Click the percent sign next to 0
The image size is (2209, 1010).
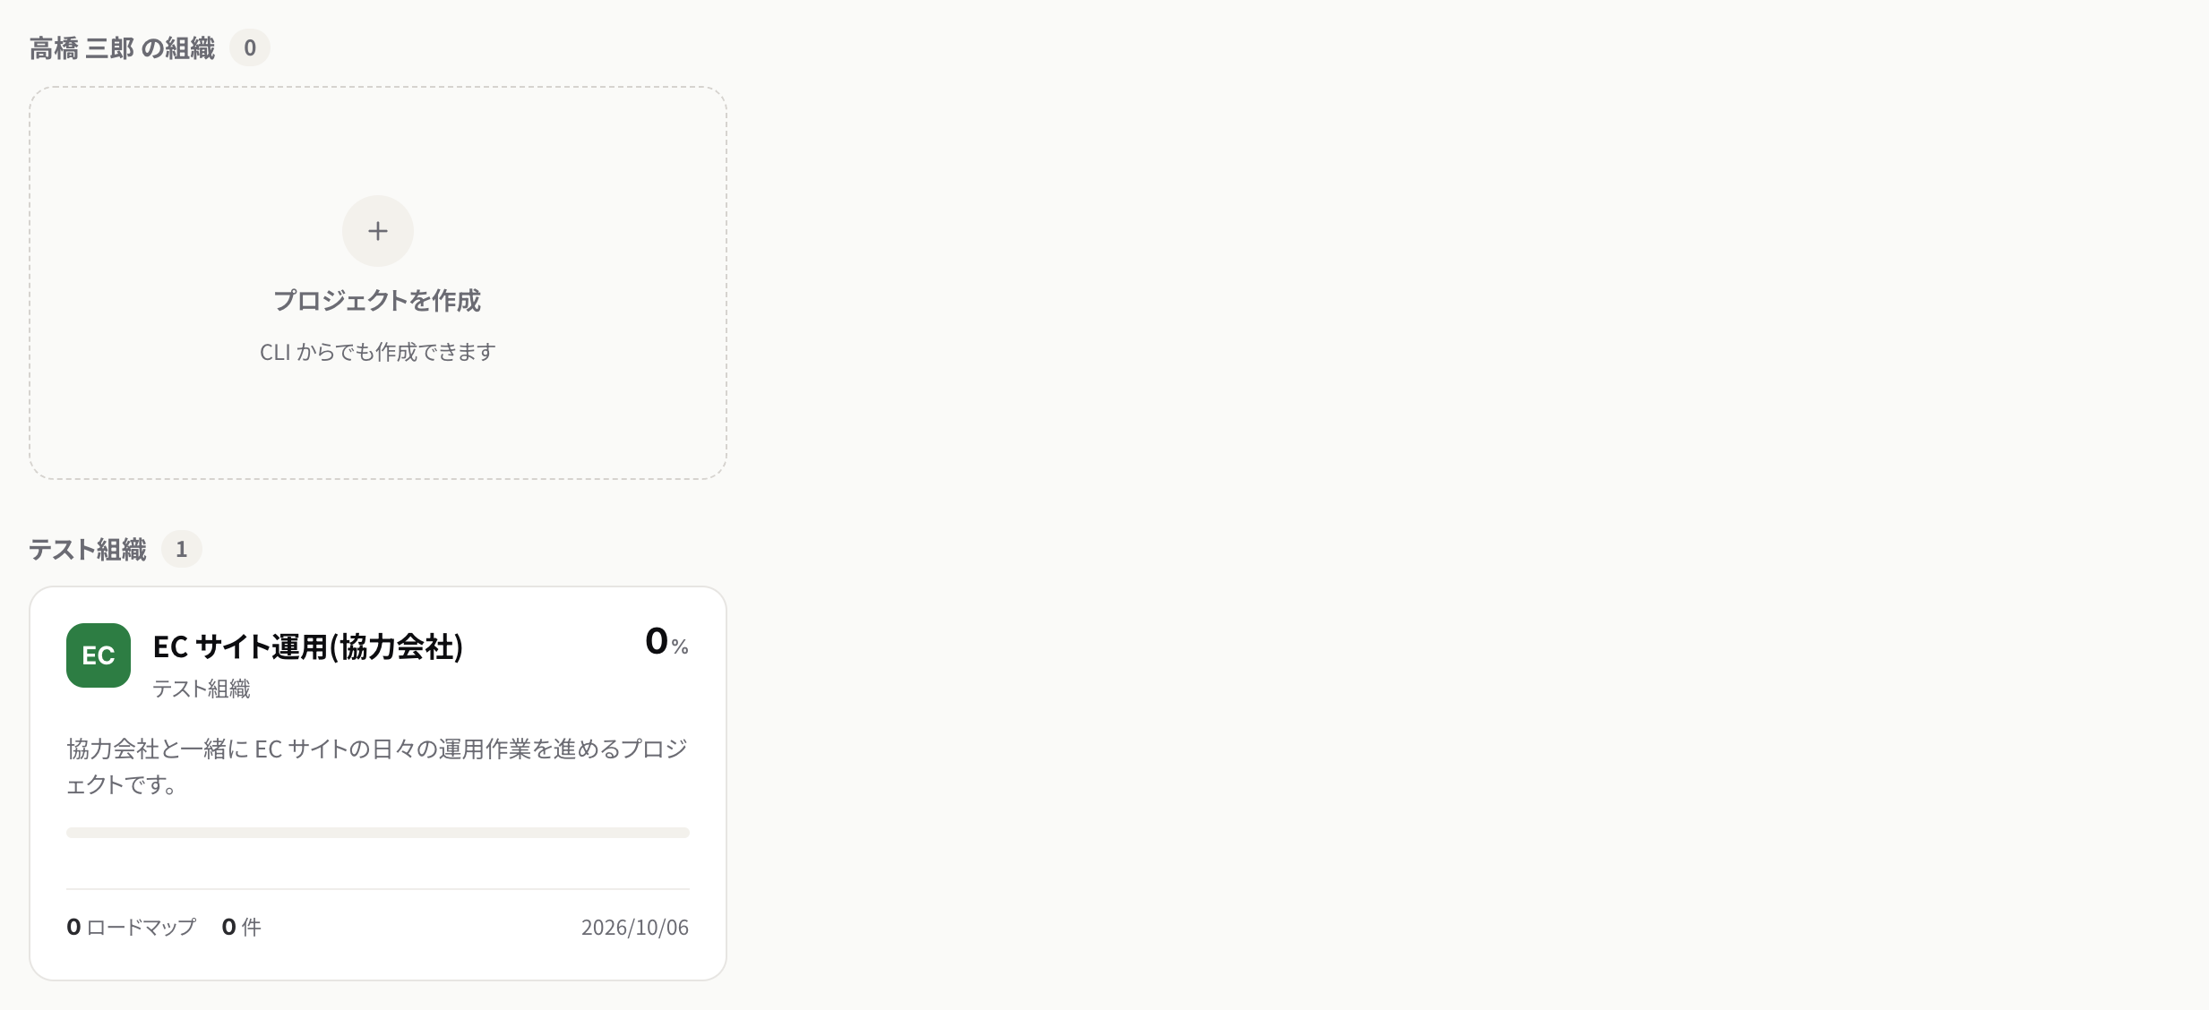point(680,646)
